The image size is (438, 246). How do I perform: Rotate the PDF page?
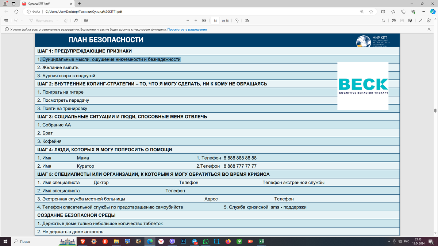(236, 20)
